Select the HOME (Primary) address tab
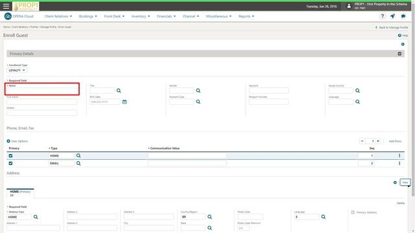 (x=20, y=194)
